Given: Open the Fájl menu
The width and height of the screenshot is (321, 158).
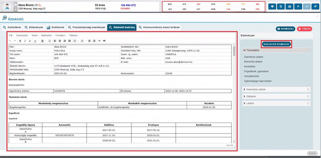Looking at the screenshot, I should coord(11,35).
